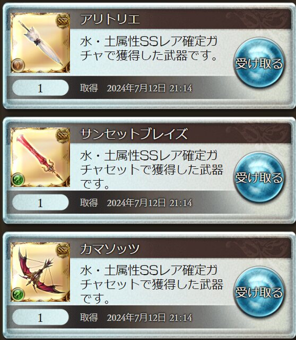Click the カマソッツ bow thumbnail
The image size is (296, 340).
[x=40, y=272]
